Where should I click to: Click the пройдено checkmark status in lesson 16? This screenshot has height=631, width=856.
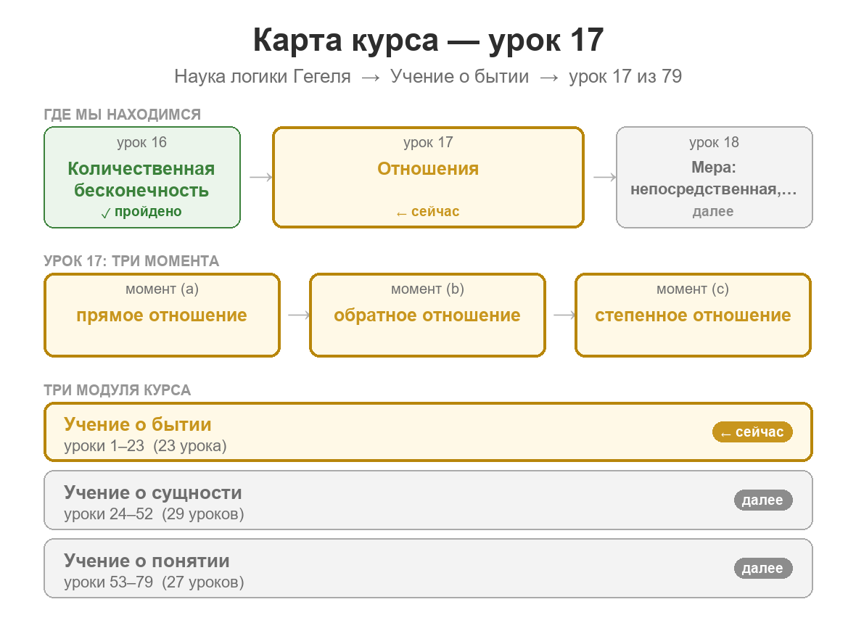(x=141, y=212)
